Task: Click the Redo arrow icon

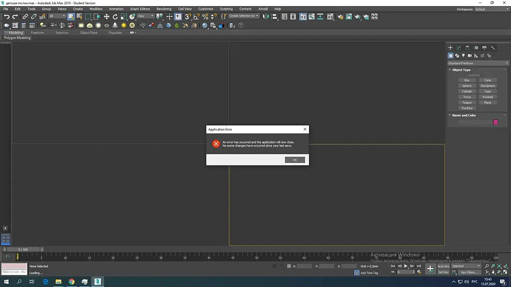Action: [15, 16]
